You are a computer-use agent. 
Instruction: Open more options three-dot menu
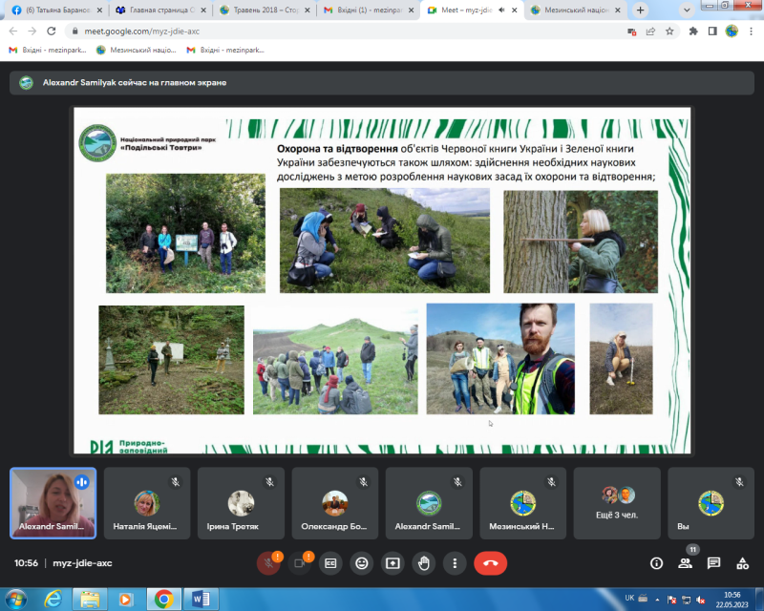(x=456, y=563)
